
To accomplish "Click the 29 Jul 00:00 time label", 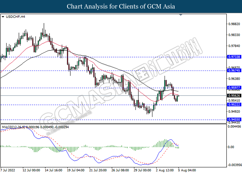I will pyautogui.click(x=142, y=170).
